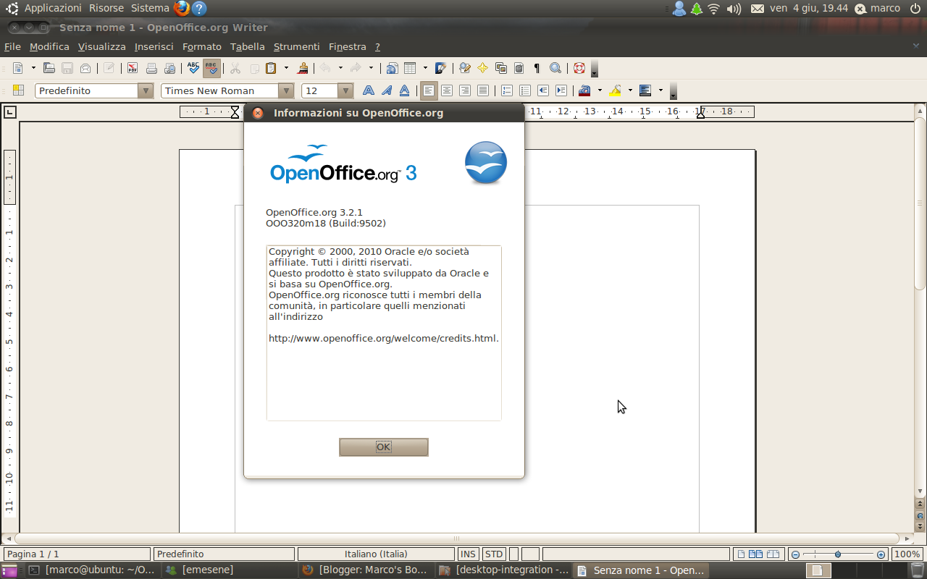
Task: Export directly as PDF icon
Action: point(133,68)
